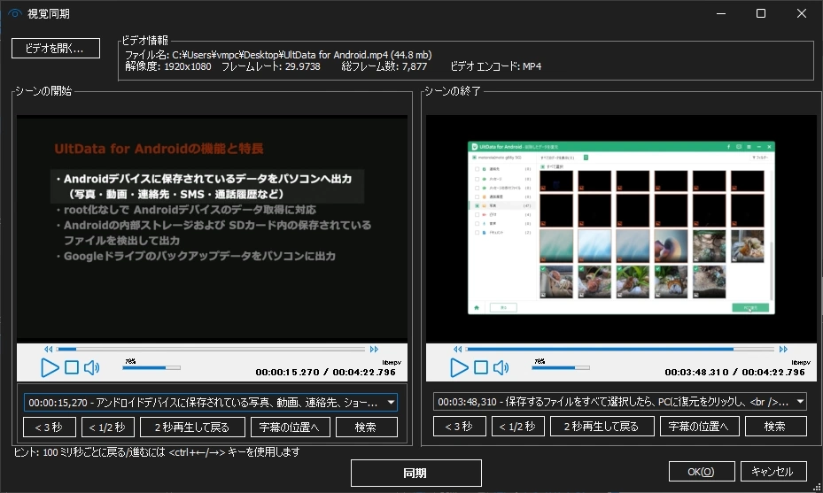Stop the scene end video
The width and height of the screenshot is (823, 493).
point(481,367)
